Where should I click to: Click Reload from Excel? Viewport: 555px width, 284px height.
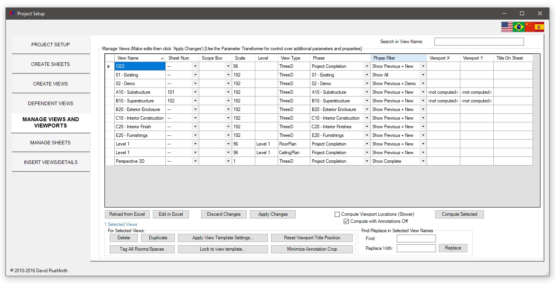[x=127, y=214]
